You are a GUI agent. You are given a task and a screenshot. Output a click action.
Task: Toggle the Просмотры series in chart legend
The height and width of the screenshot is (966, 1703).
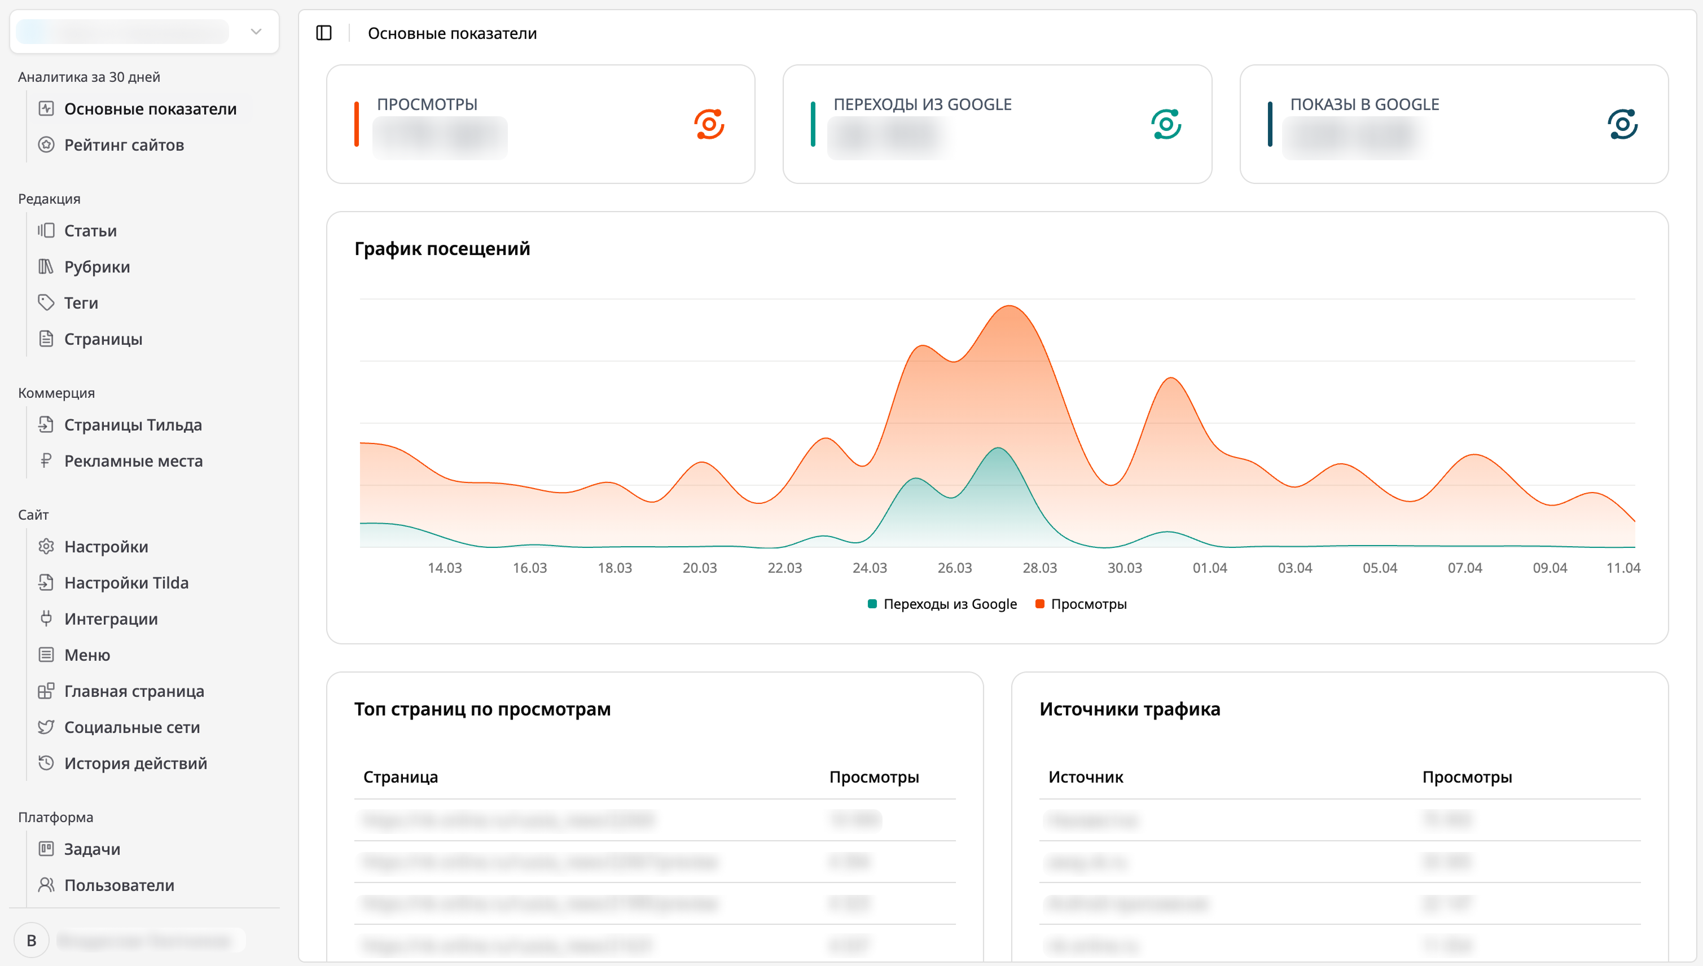pyautogui.click(x=1080, y=604)
